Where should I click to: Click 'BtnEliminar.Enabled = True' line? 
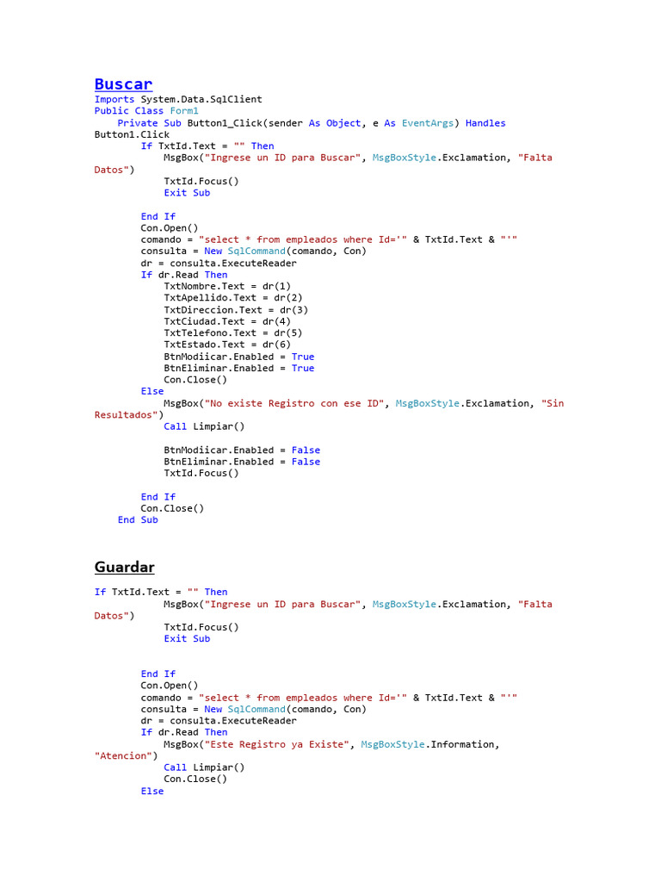coord(239,368)
